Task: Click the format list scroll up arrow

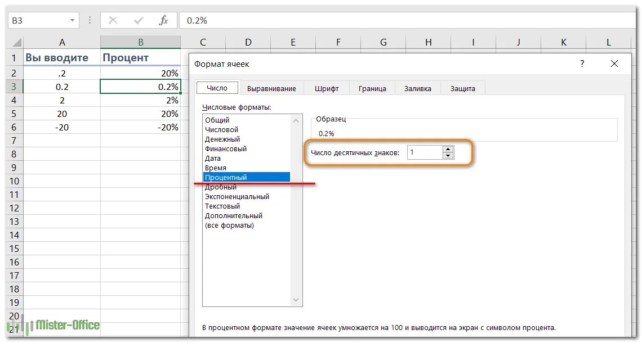Action: point(296,120)
